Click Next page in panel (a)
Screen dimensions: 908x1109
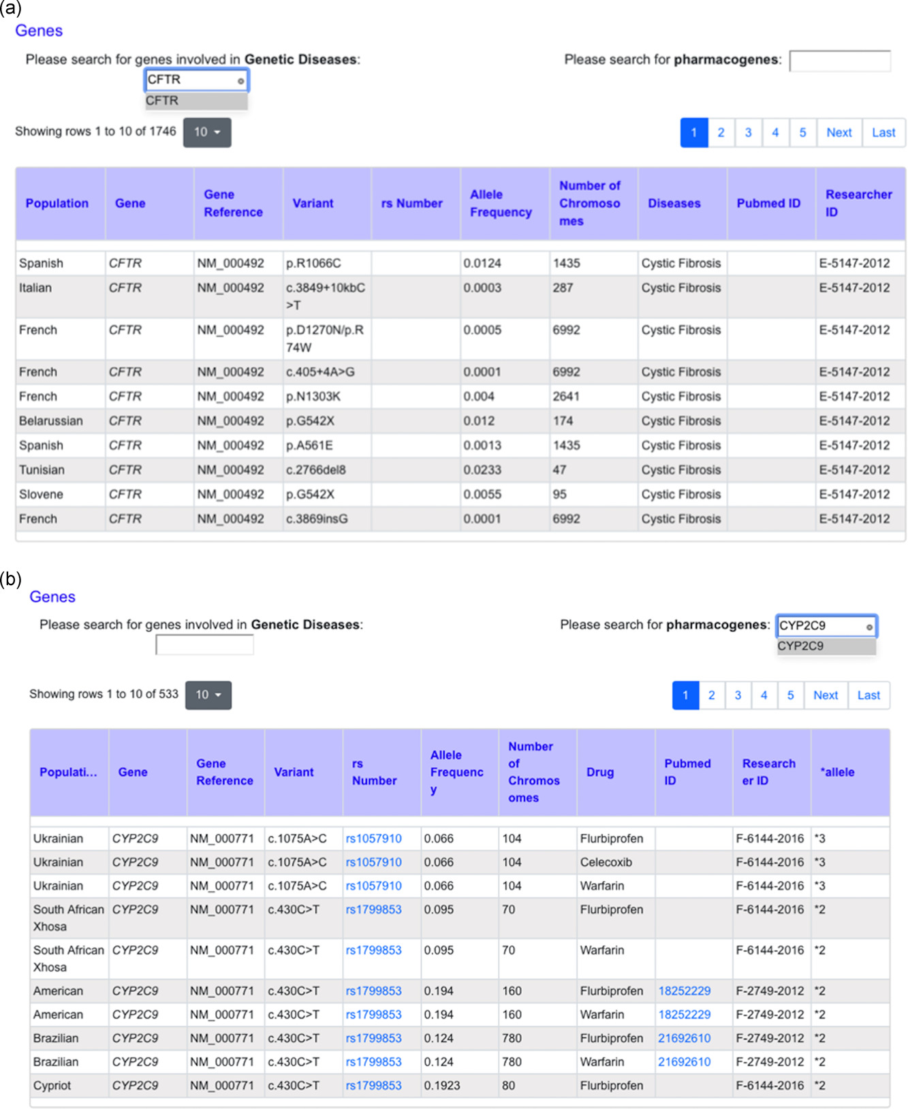839,133
